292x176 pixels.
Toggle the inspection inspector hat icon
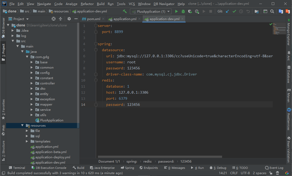point(278,173)
